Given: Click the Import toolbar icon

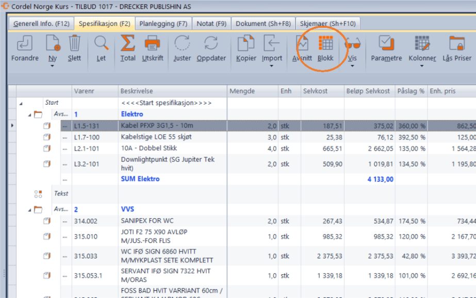Looking at the screenshot, I should (271, 43).
